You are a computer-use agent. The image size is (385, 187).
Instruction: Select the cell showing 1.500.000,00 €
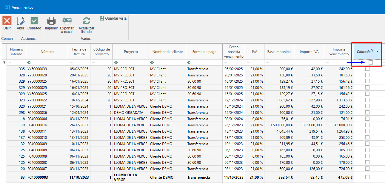point(279,125)
